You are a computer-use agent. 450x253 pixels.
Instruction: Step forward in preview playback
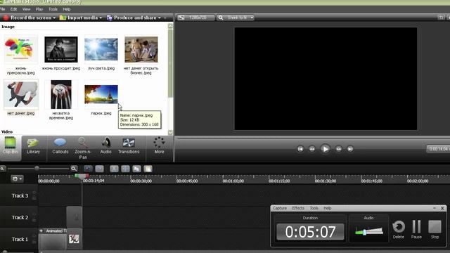[x=339, y=149]
